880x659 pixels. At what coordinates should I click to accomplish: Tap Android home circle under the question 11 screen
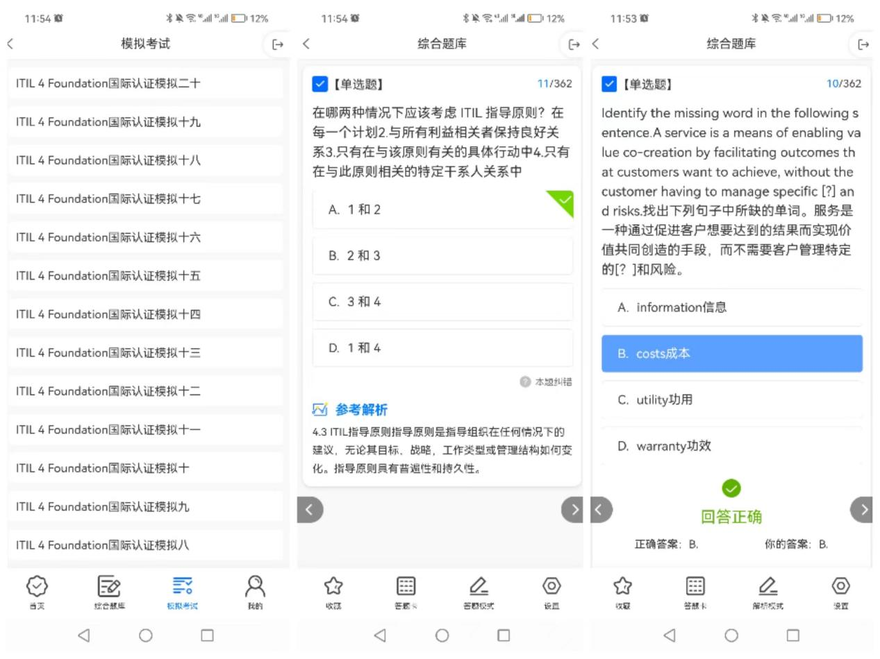pyautogui.click(x=442, y=635)
